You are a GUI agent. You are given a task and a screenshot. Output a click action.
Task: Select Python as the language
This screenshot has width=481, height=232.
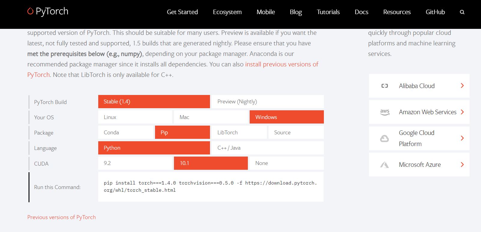154,148
